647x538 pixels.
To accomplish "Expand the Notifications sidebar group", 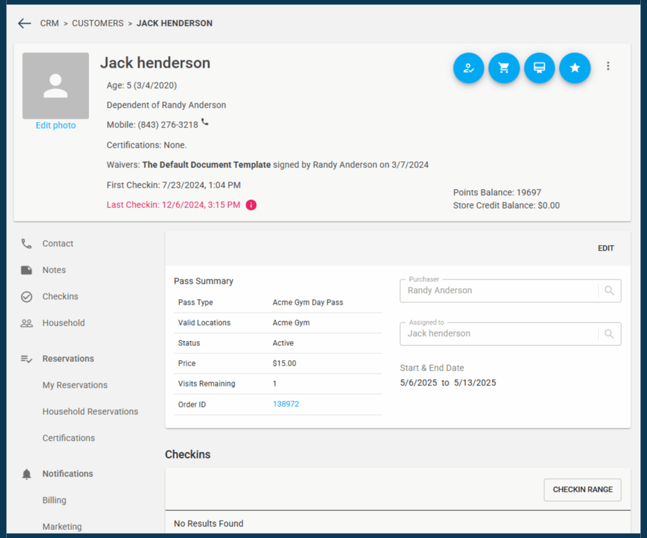I will (67, 474).
